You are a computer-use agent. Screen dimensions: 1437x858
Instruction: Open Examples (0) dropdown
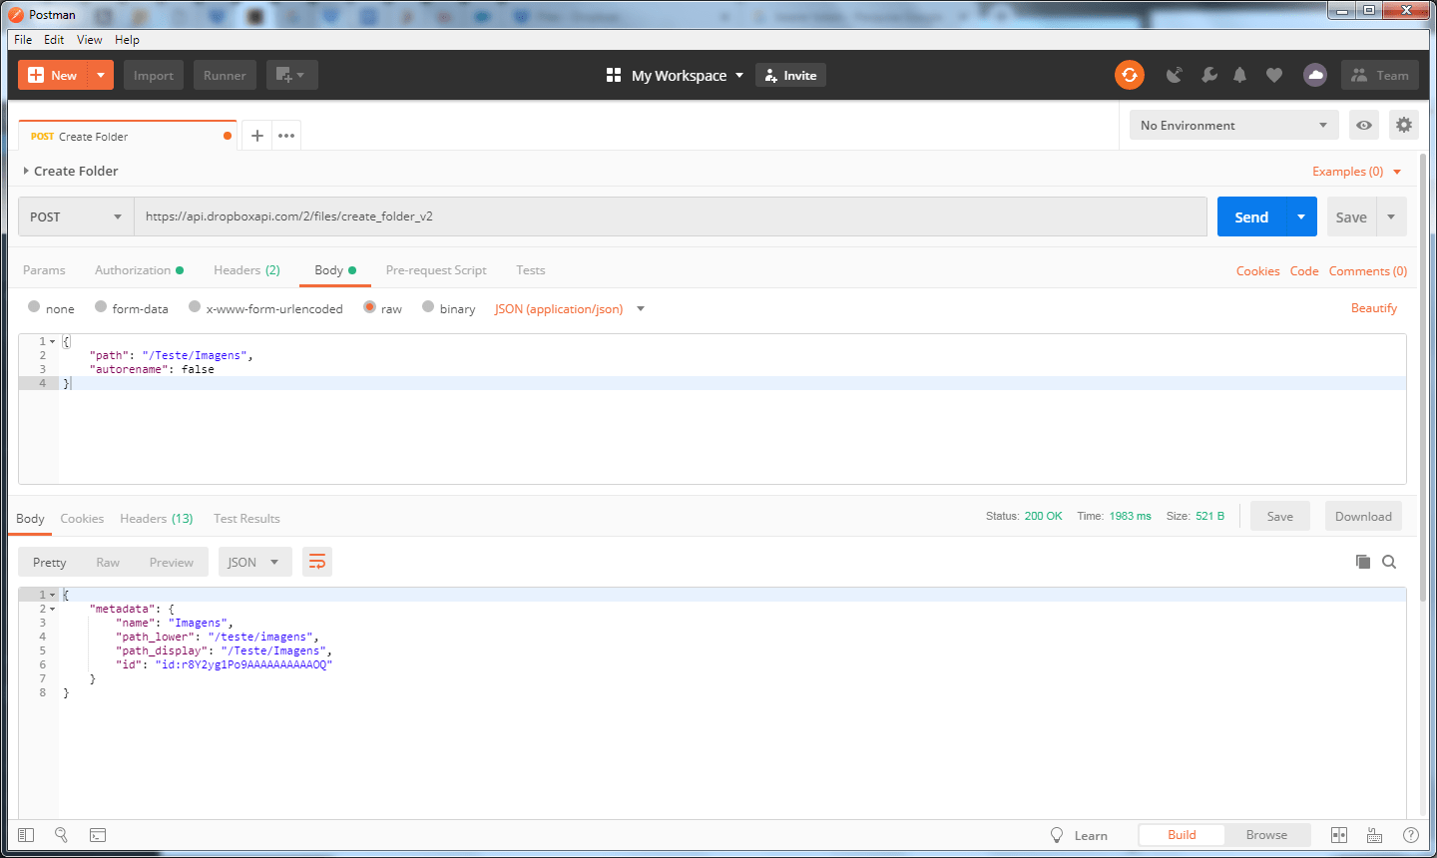pos(1356,172)
